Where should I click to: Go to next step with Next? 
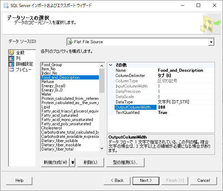[146, 180]
